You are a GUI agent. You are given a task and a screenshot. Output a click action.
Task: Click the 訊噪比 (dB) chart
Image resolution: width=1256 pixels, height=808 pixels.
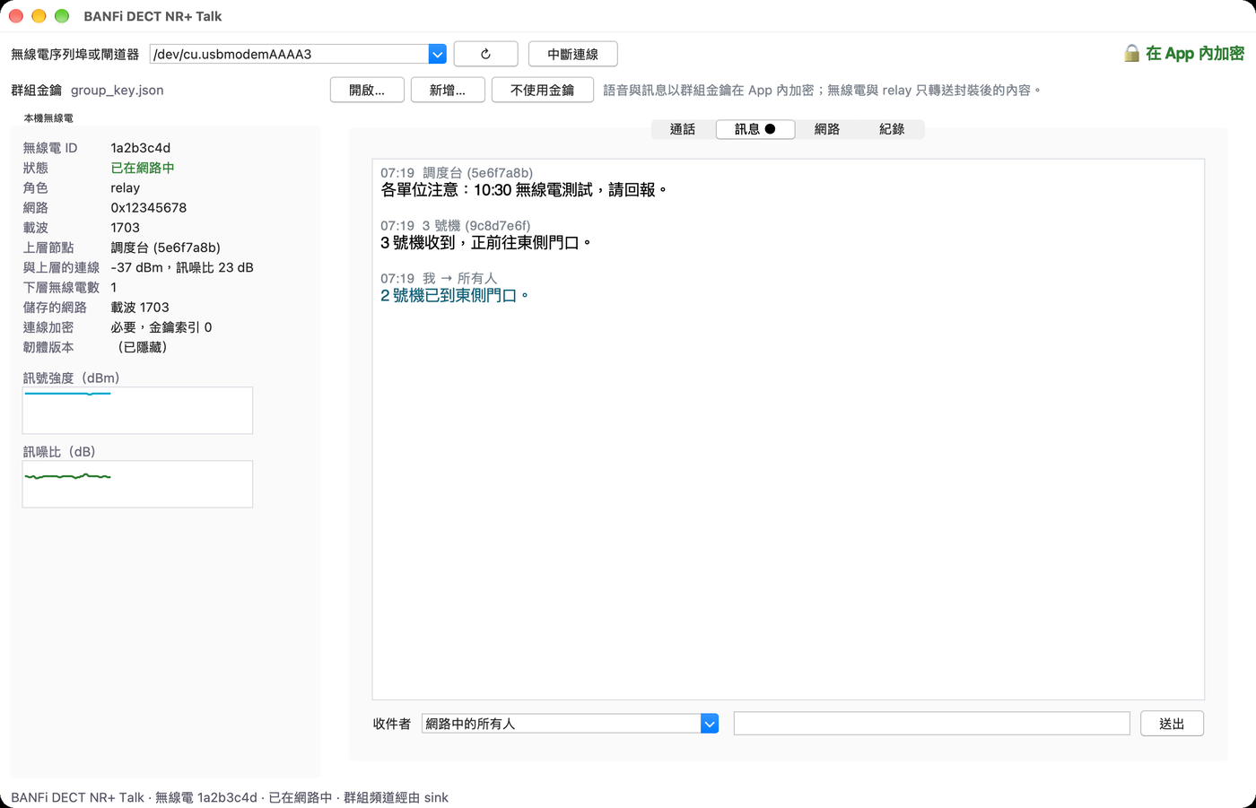[137, 484]
